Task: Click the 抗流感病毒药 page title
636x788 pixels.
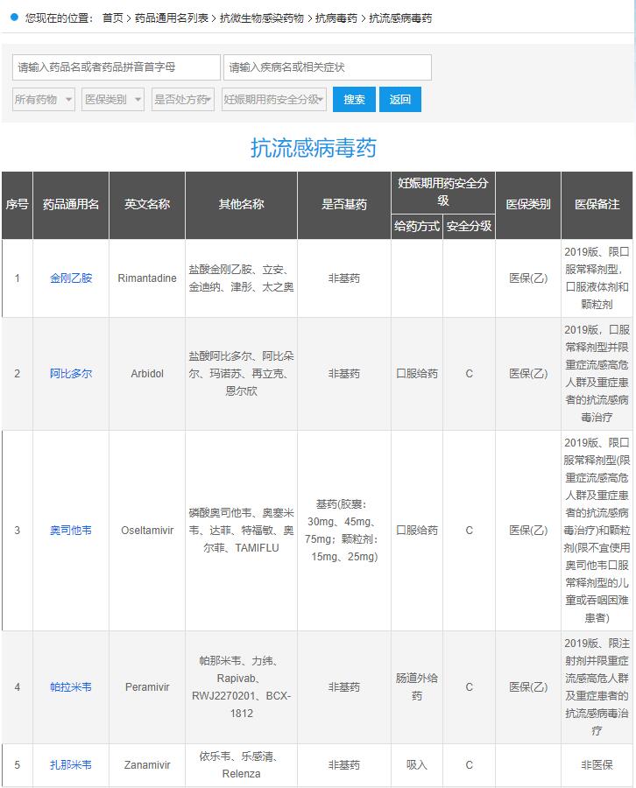Action: tap(314, 148)
